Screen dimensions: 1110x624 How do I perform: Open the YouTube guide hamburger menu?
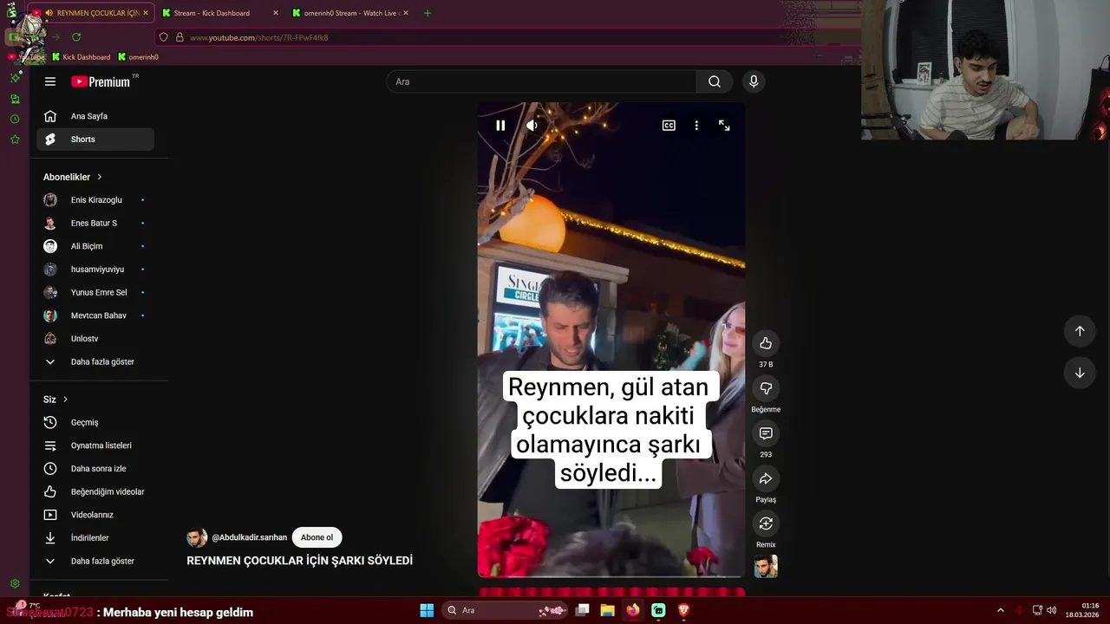click(x=50, y=81)
